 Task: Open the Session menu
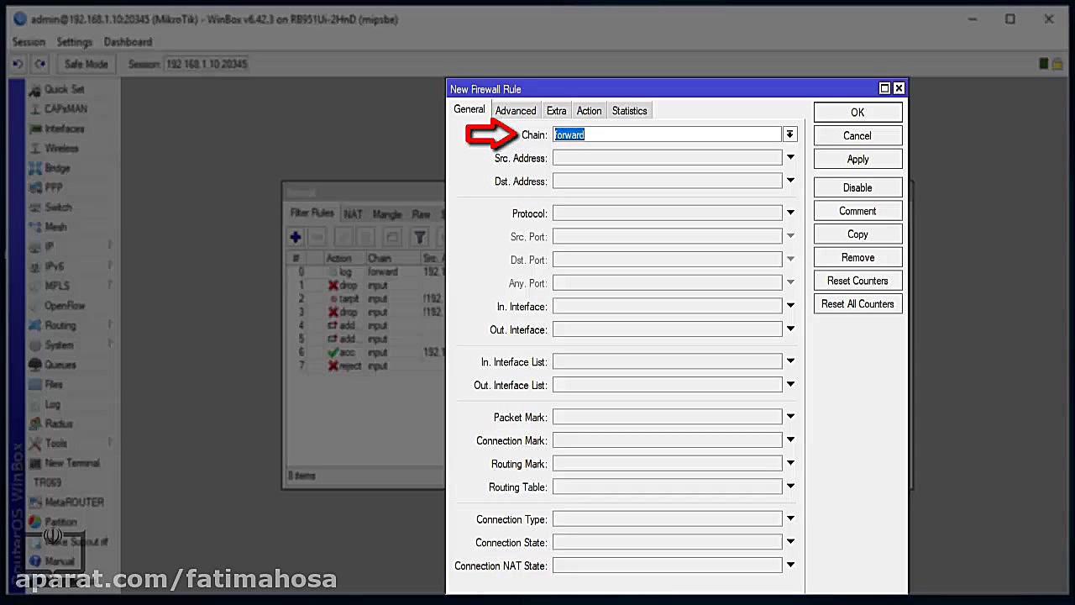[x=29, y=42]
